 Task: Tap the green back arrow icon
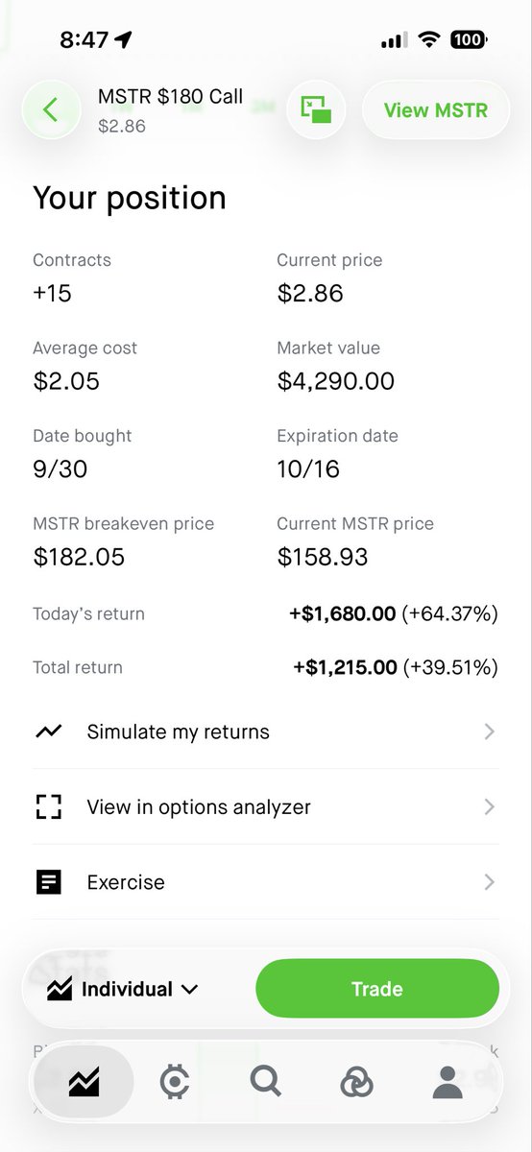click(51, 110)
